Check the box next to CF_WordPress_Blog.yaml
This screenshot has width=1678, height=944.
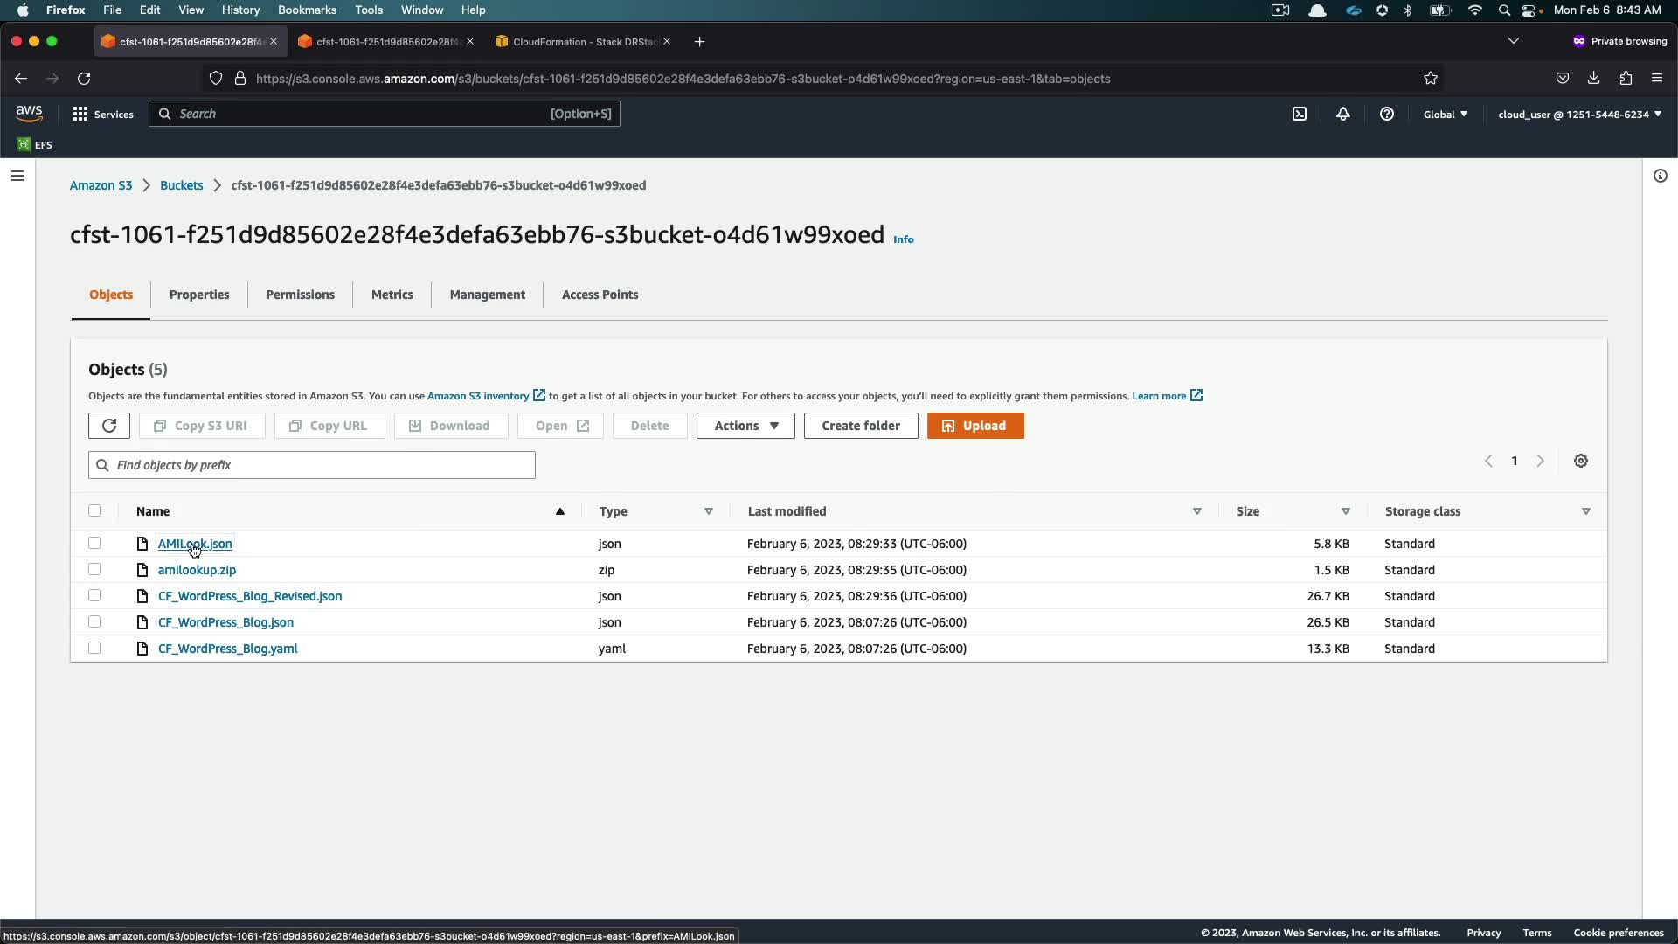click(94, 648)
